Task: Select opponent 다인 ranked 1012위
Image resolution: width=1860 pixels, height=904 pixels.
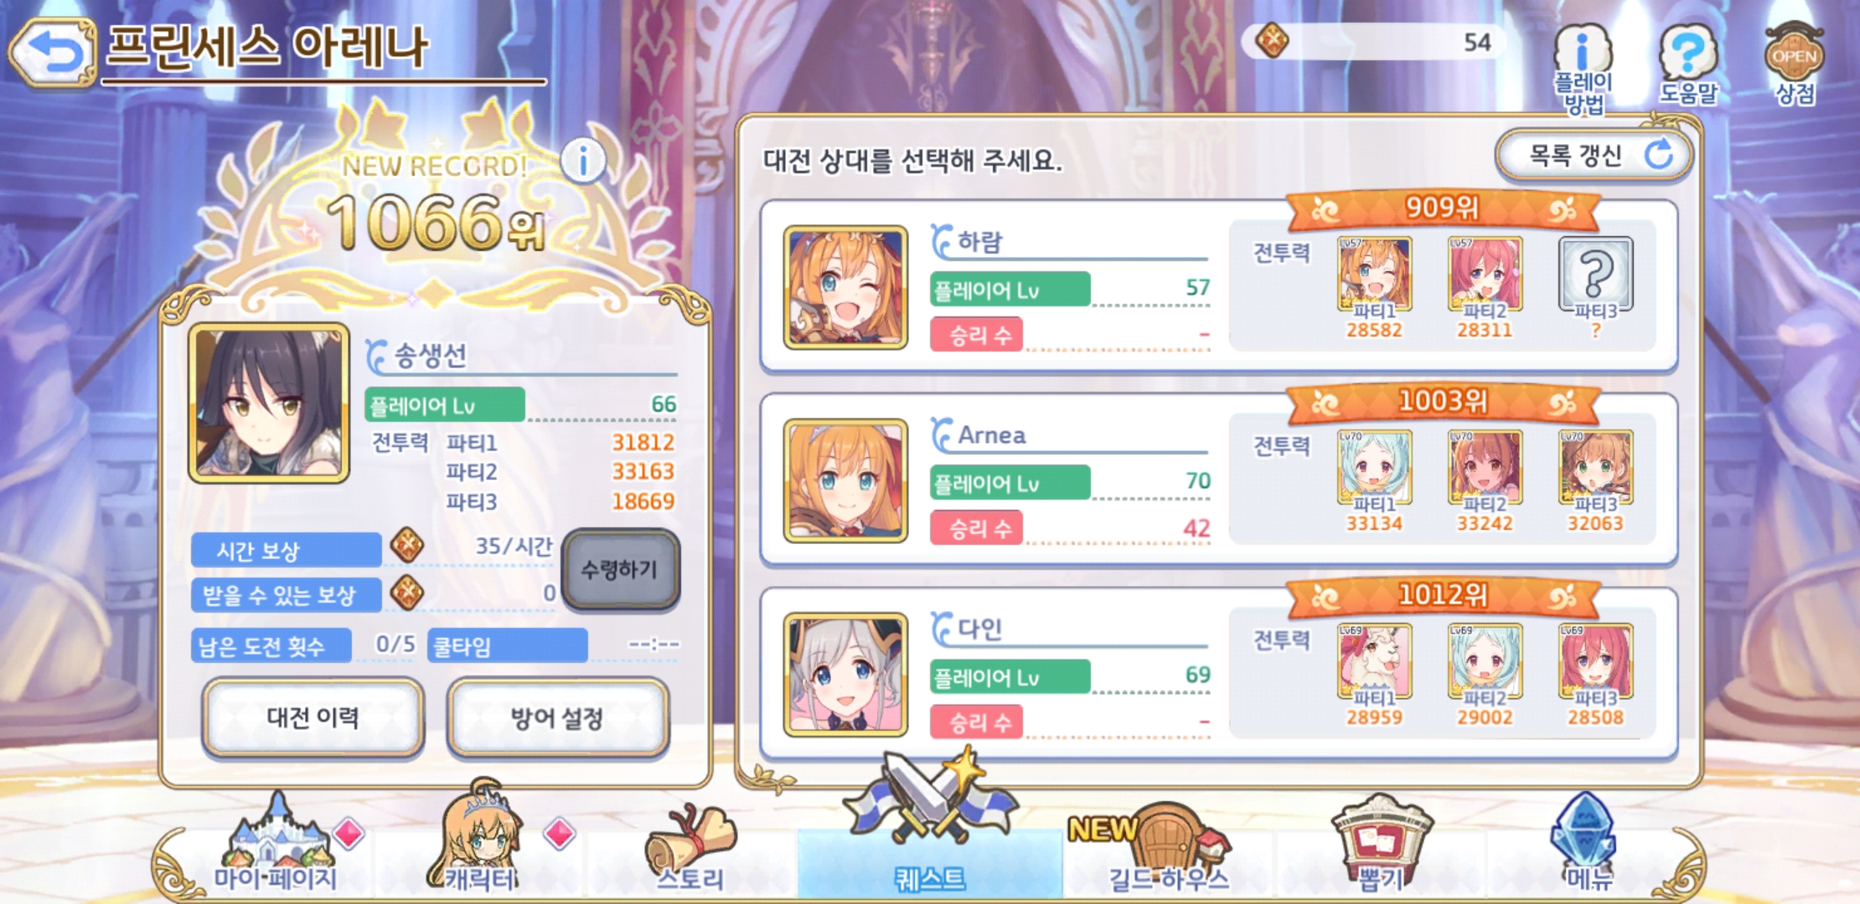Action: [1219, 674]
